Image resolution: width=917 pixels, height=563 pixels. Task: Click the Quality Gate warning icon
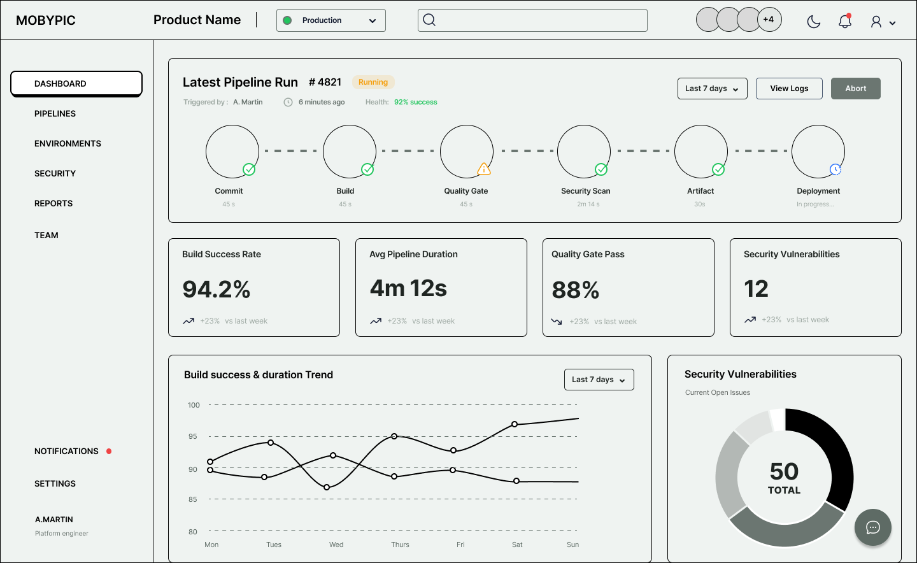coord(484,169)
